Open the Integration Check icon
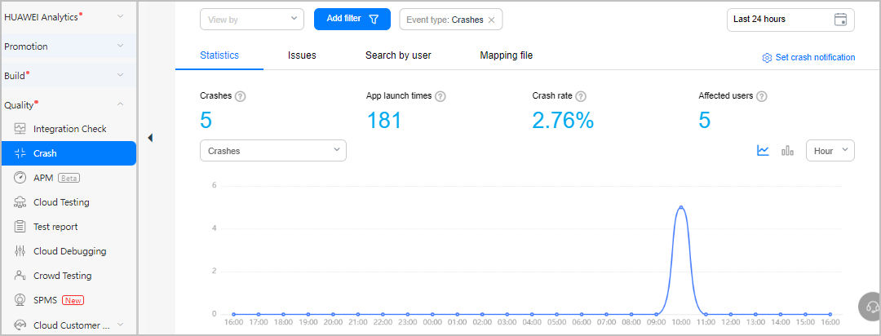Viewport: 881px width, 336px height. [20, 129]
